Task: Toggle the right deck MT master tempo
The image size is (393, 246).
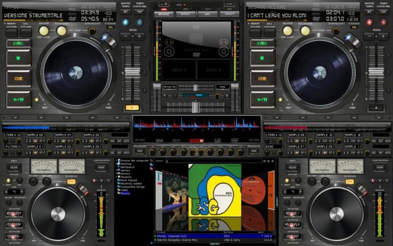Action: tap(370, 11)
